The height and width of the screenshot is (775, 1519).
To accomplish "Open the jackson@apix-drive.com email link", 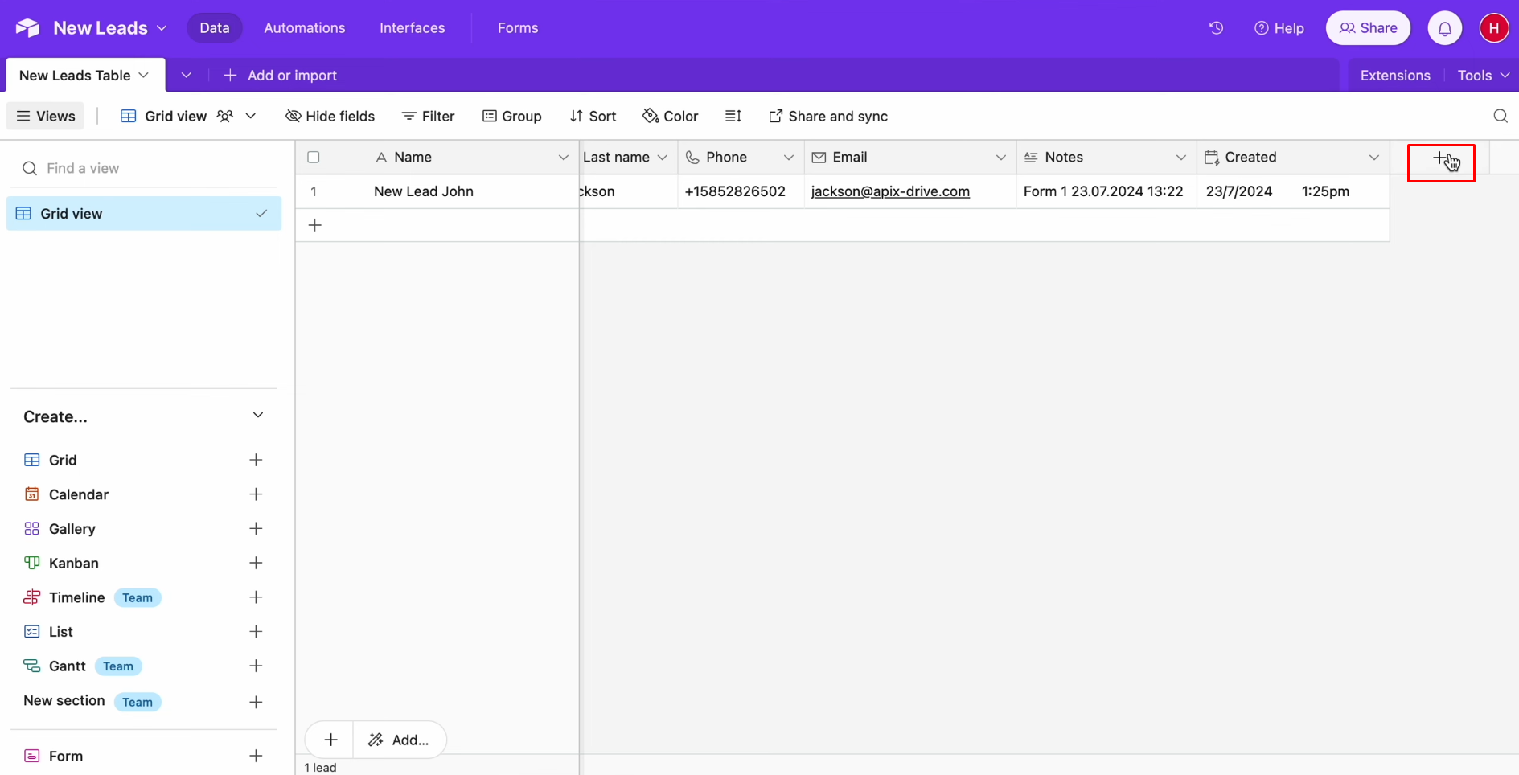I will (889, 191).
